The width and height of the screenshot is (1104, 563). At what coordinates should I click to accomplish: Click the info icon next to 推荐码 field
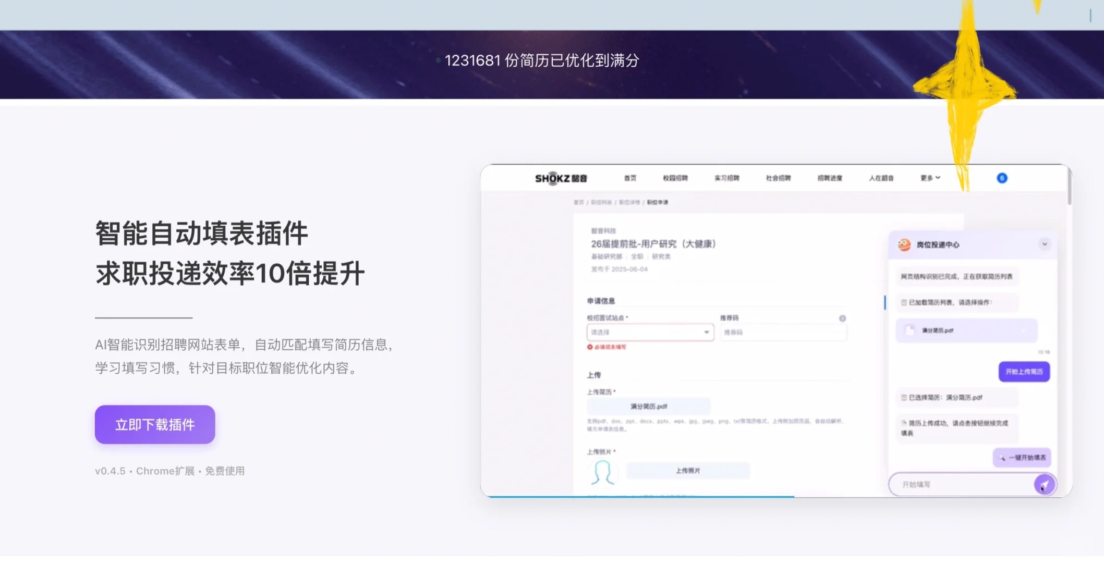(843, 319)
